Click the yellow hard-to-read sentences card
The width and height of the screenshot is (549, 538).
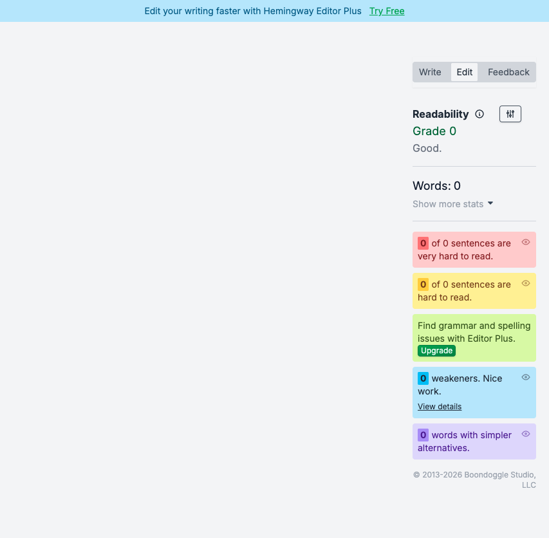470,291
